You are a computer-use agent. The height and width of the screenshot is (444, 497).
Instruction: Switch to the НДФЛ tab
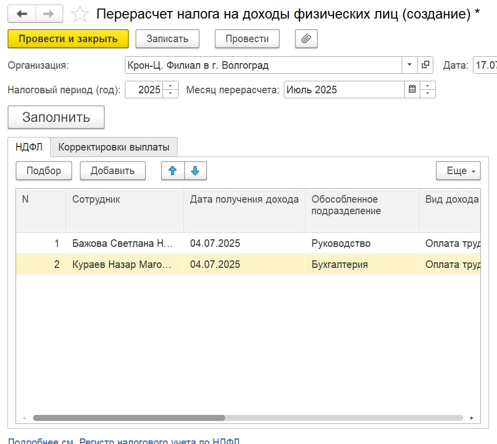pyautogui.click(x=29, y=147)
